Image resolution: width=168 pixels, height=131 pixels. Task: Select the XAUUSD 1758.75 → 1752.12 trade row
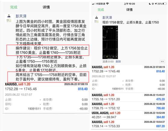[128, 106]
